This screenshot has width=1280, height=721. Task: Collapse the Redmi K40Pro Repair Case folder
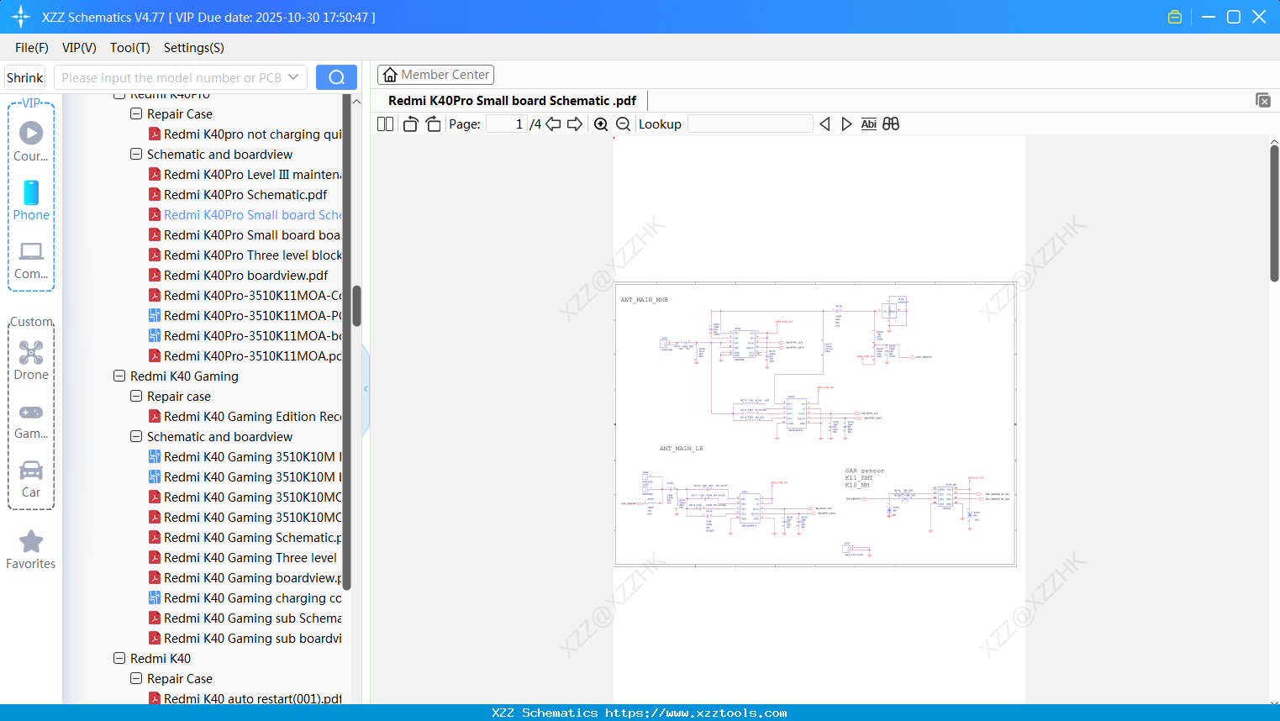(x=136, y=113)
